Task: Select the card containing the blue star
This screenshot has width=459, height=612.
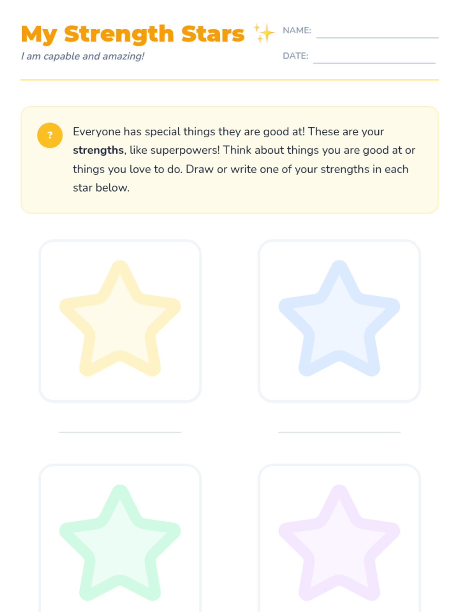Action: tap(339, 321)
